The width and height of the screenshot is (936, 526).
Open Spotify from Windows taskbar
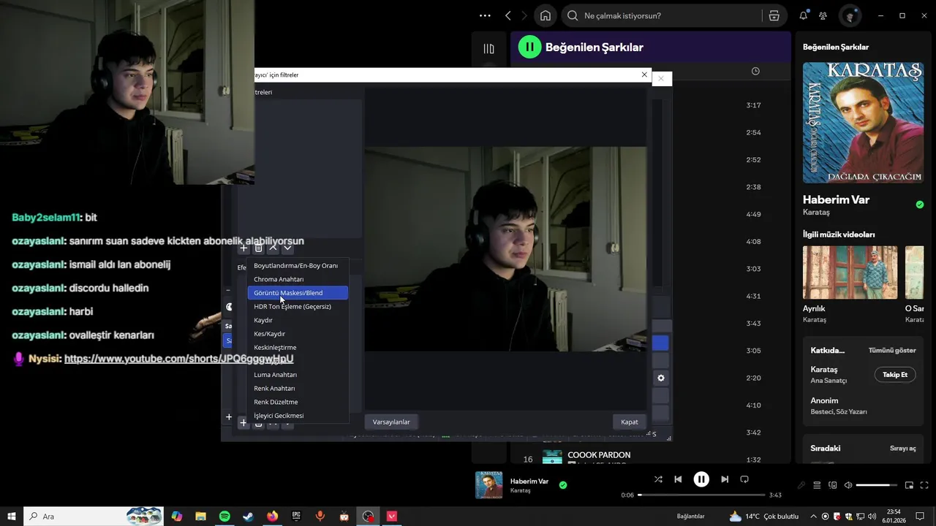pos(224,517)
